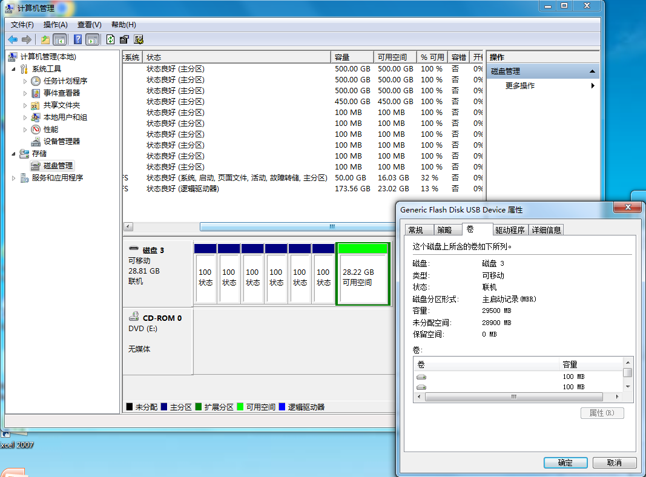Expand the Task Scheduler tree arrow
The height and width of the screenshot is (477, 646).
coord(25,81)
